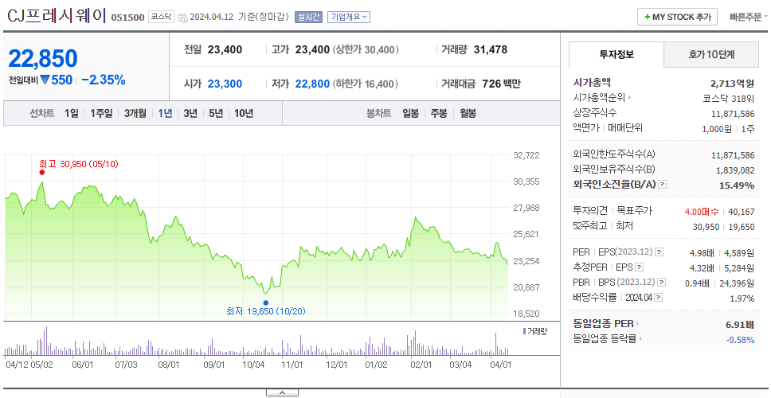
Task: Switch to the 호가10단계 tab
Action: coord(711,55)
